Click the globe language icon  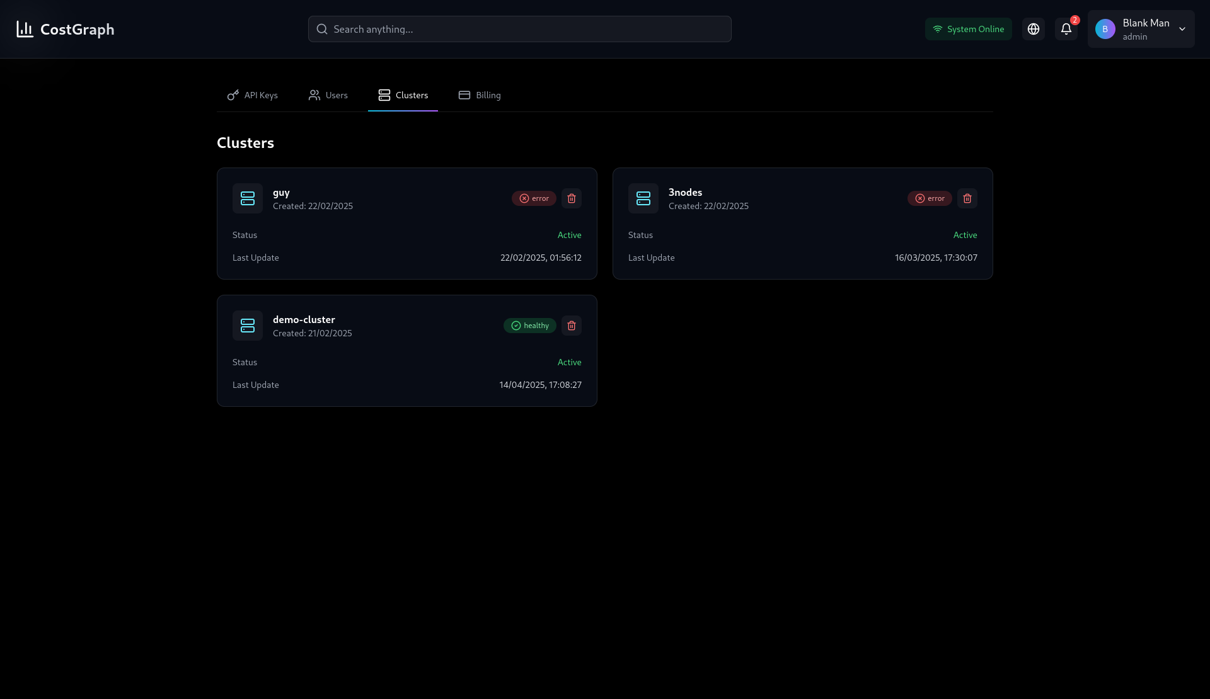(1033, 29)
